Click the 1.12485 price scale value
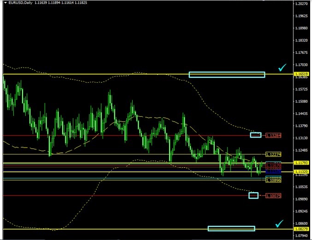312x240 pixels. coord(301,150)
